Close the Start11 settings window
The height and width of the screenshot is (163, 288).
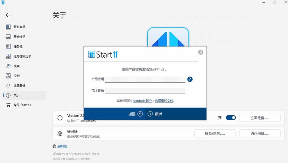click(286, 3)
